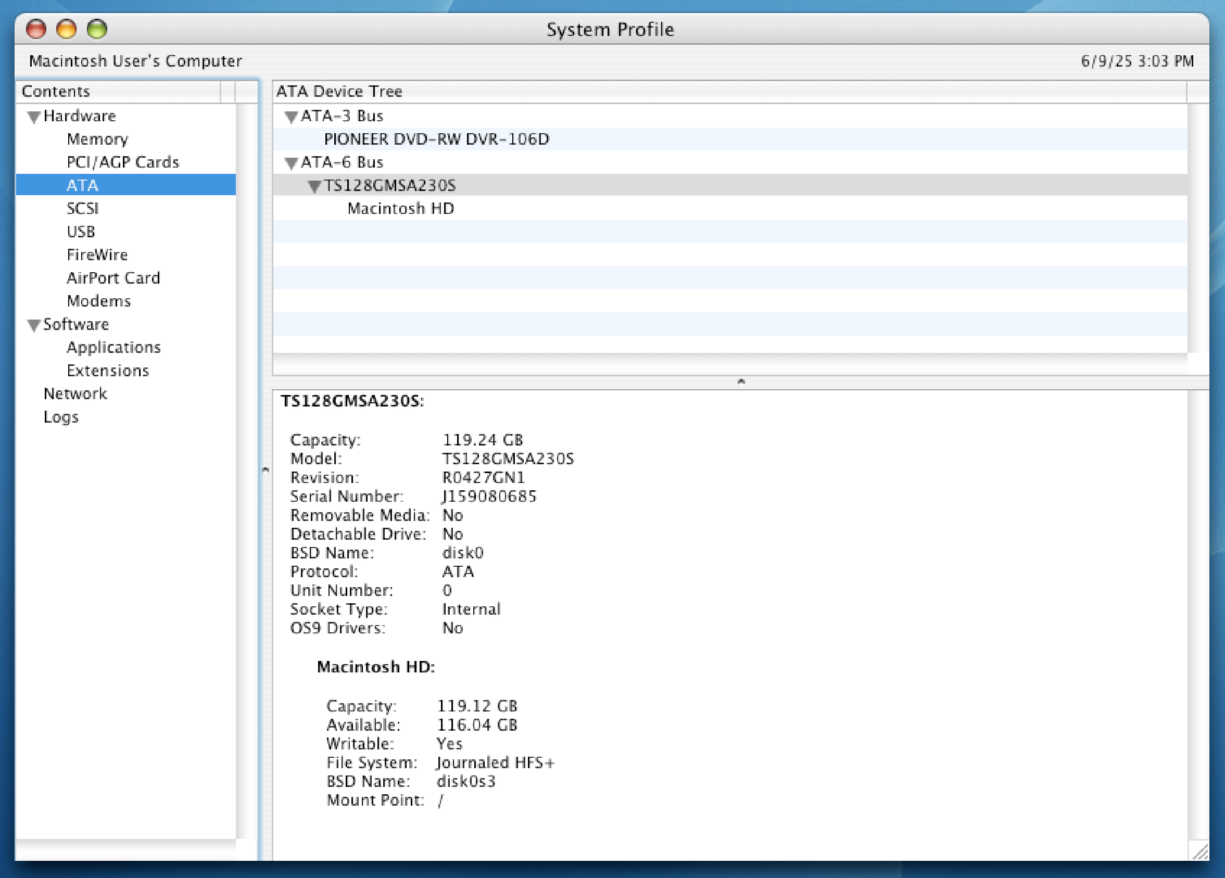Screen dimensions: 1225x878
Task: Click the BSD Name value disk0
Action: pyautogui.click(x=463, y=552)
